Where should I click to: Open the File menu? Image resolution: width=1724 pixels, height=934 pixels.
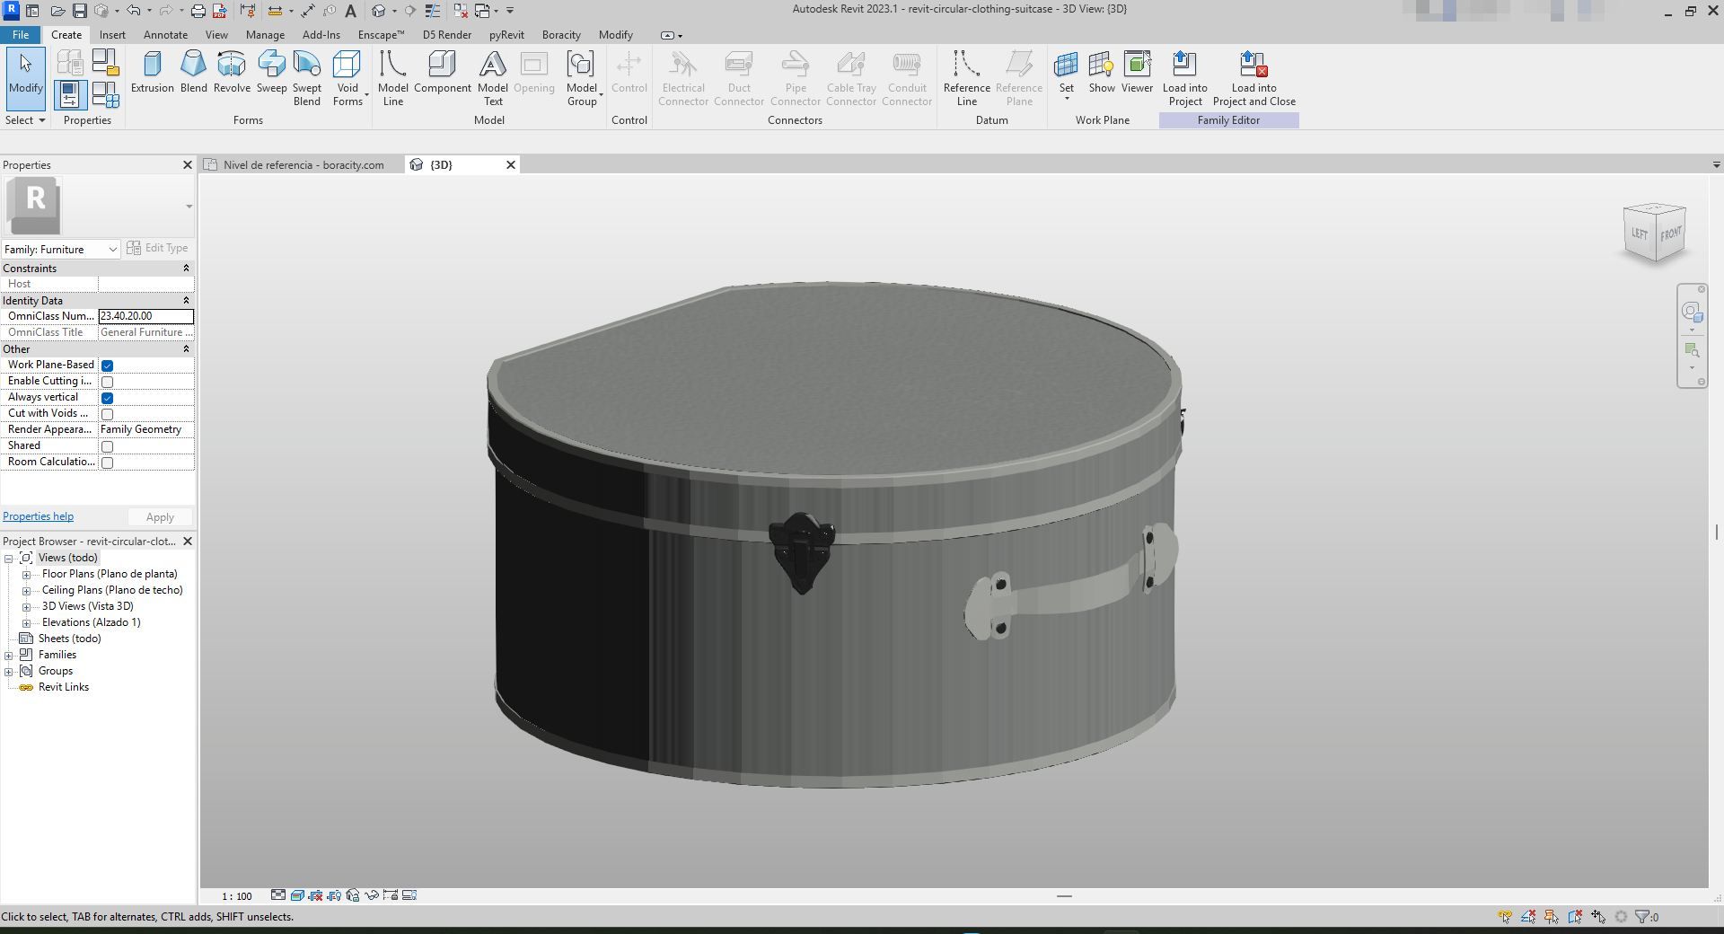[20, 35]
